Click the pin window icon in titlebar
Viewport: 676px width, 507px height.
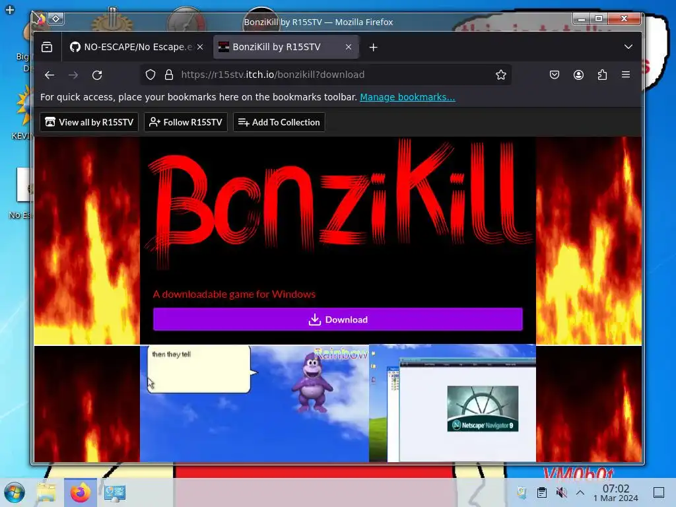click(56, 18)
